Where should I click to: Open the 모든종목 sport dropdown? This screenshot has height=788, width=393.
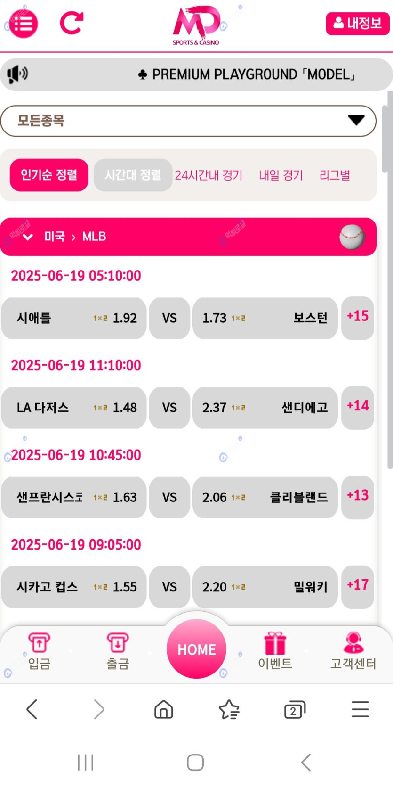point(188,121)
